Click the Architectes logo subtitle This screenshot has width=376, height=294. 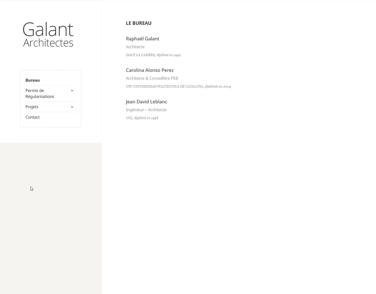coord(48,43)
